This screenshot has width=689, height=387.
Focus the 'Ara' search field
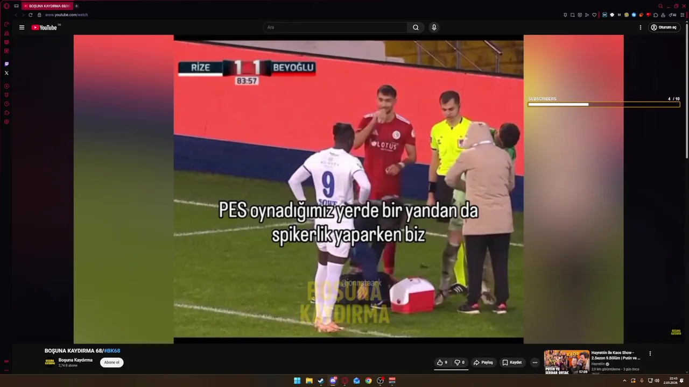click(336, 27)
